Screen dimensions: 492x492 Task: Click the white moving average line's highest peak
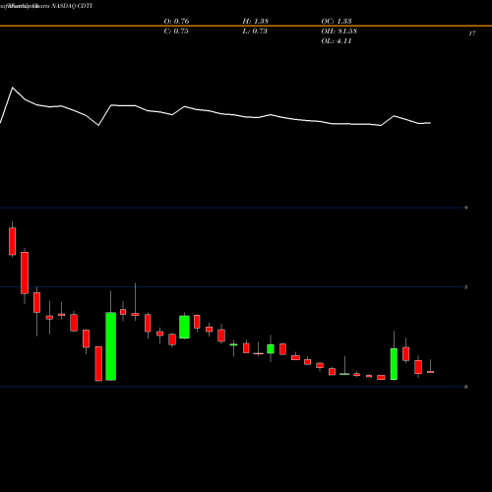tap(13, 88)
